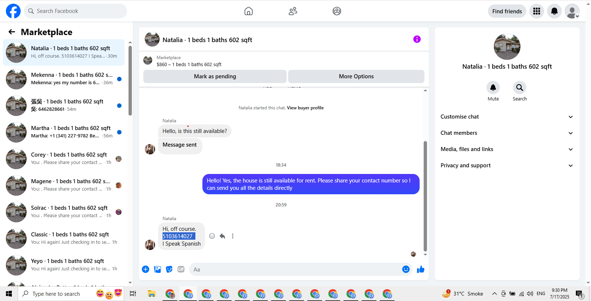Click the Windows taskbar search box
The image size is (591, 301).
[71, 294]
